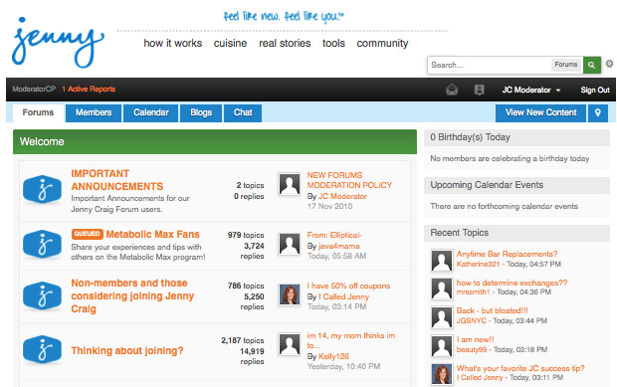This screenshot has height=387, width=617.
Task: Open the Forums search scope selector
Action: [x=566, y=65]
